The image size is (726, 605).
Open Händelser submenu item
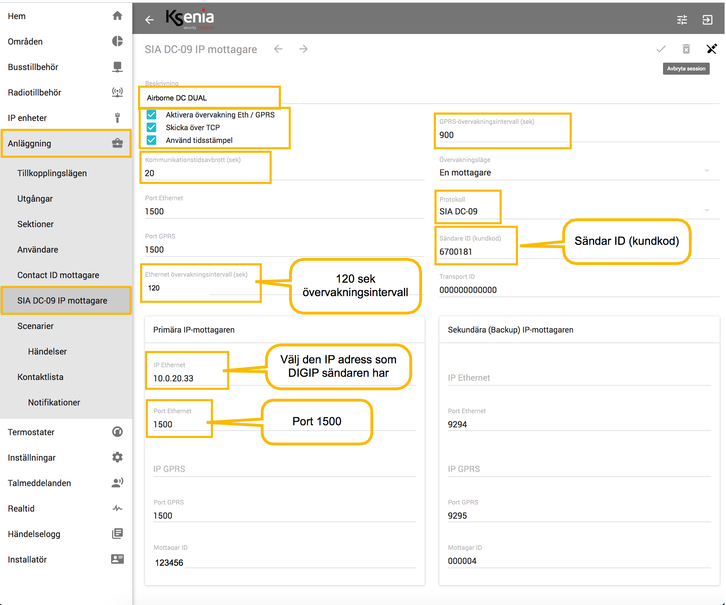pos(66,351)
